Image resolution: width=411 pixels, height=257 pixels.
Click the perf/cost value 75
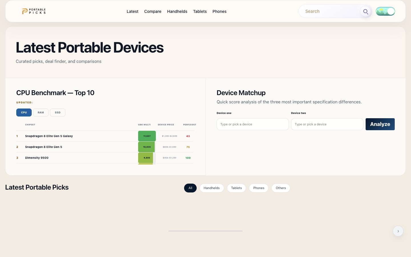click(x=188, y=147)
